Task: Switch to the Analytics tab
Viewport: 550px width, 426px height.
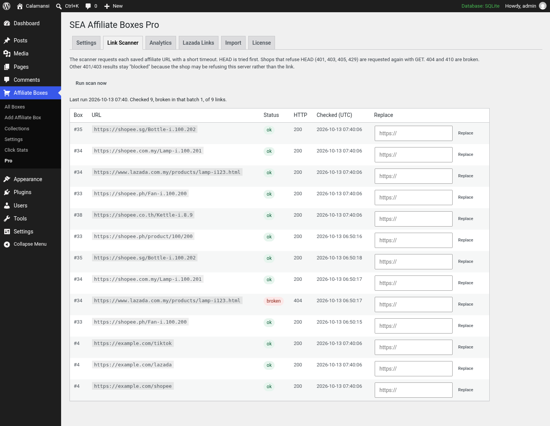Action: pos(160,43)
